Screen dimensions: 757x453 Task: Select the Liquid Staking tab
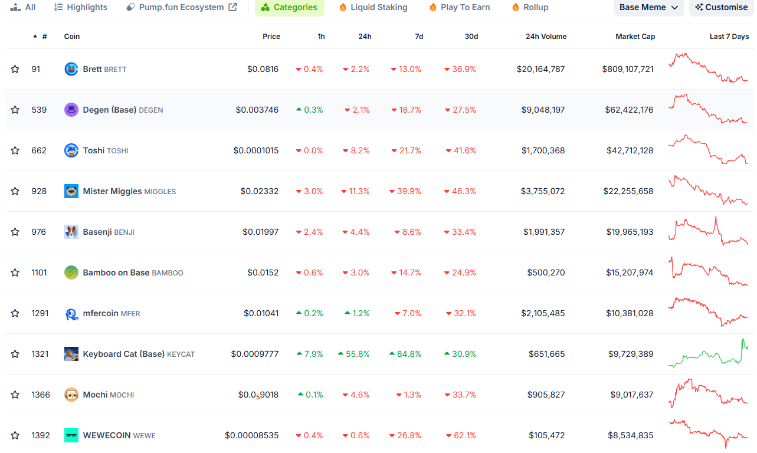373,7
